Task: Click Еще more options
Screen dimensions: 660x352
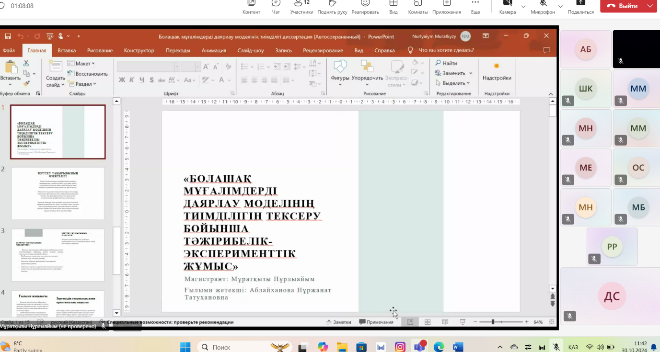Action: click(475, 7)
